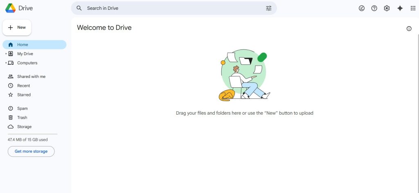Image resolution: width=419 pixels, height=193 pixels.
Task: Open advanced search filter options
Action: [268, 8]
